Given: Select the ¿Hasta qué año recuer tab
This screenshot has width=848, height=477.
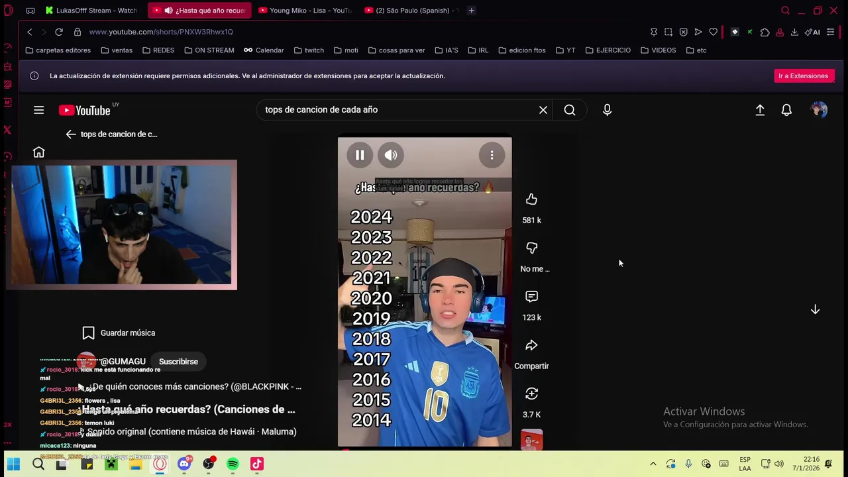Looking at the screenshot, I should click(x=199, y=11).
